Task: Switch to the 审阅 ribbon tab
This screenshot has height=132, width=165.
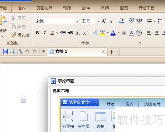Action: pos(105,8)
